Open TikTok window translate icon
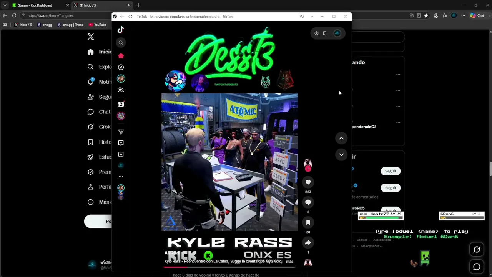 (302, 17)
